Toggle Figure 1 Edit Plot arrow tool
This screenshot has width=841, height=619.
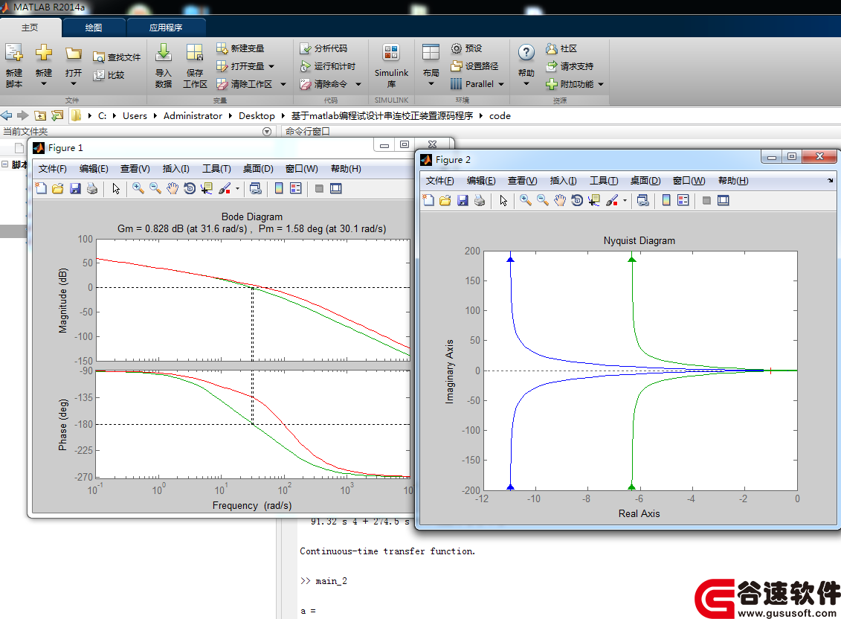coord(116,188)
